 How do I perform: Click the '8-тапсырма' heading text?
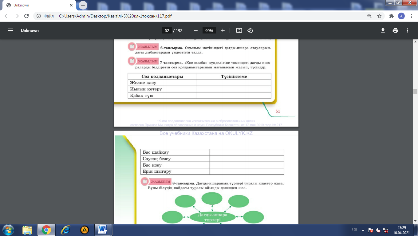[x=184, y=183]
